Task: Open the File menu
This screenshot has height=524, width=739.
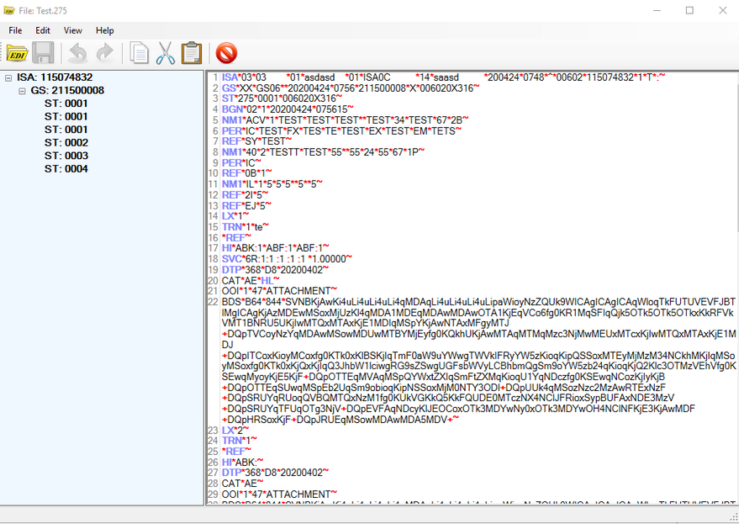Action: click(15, 30)
